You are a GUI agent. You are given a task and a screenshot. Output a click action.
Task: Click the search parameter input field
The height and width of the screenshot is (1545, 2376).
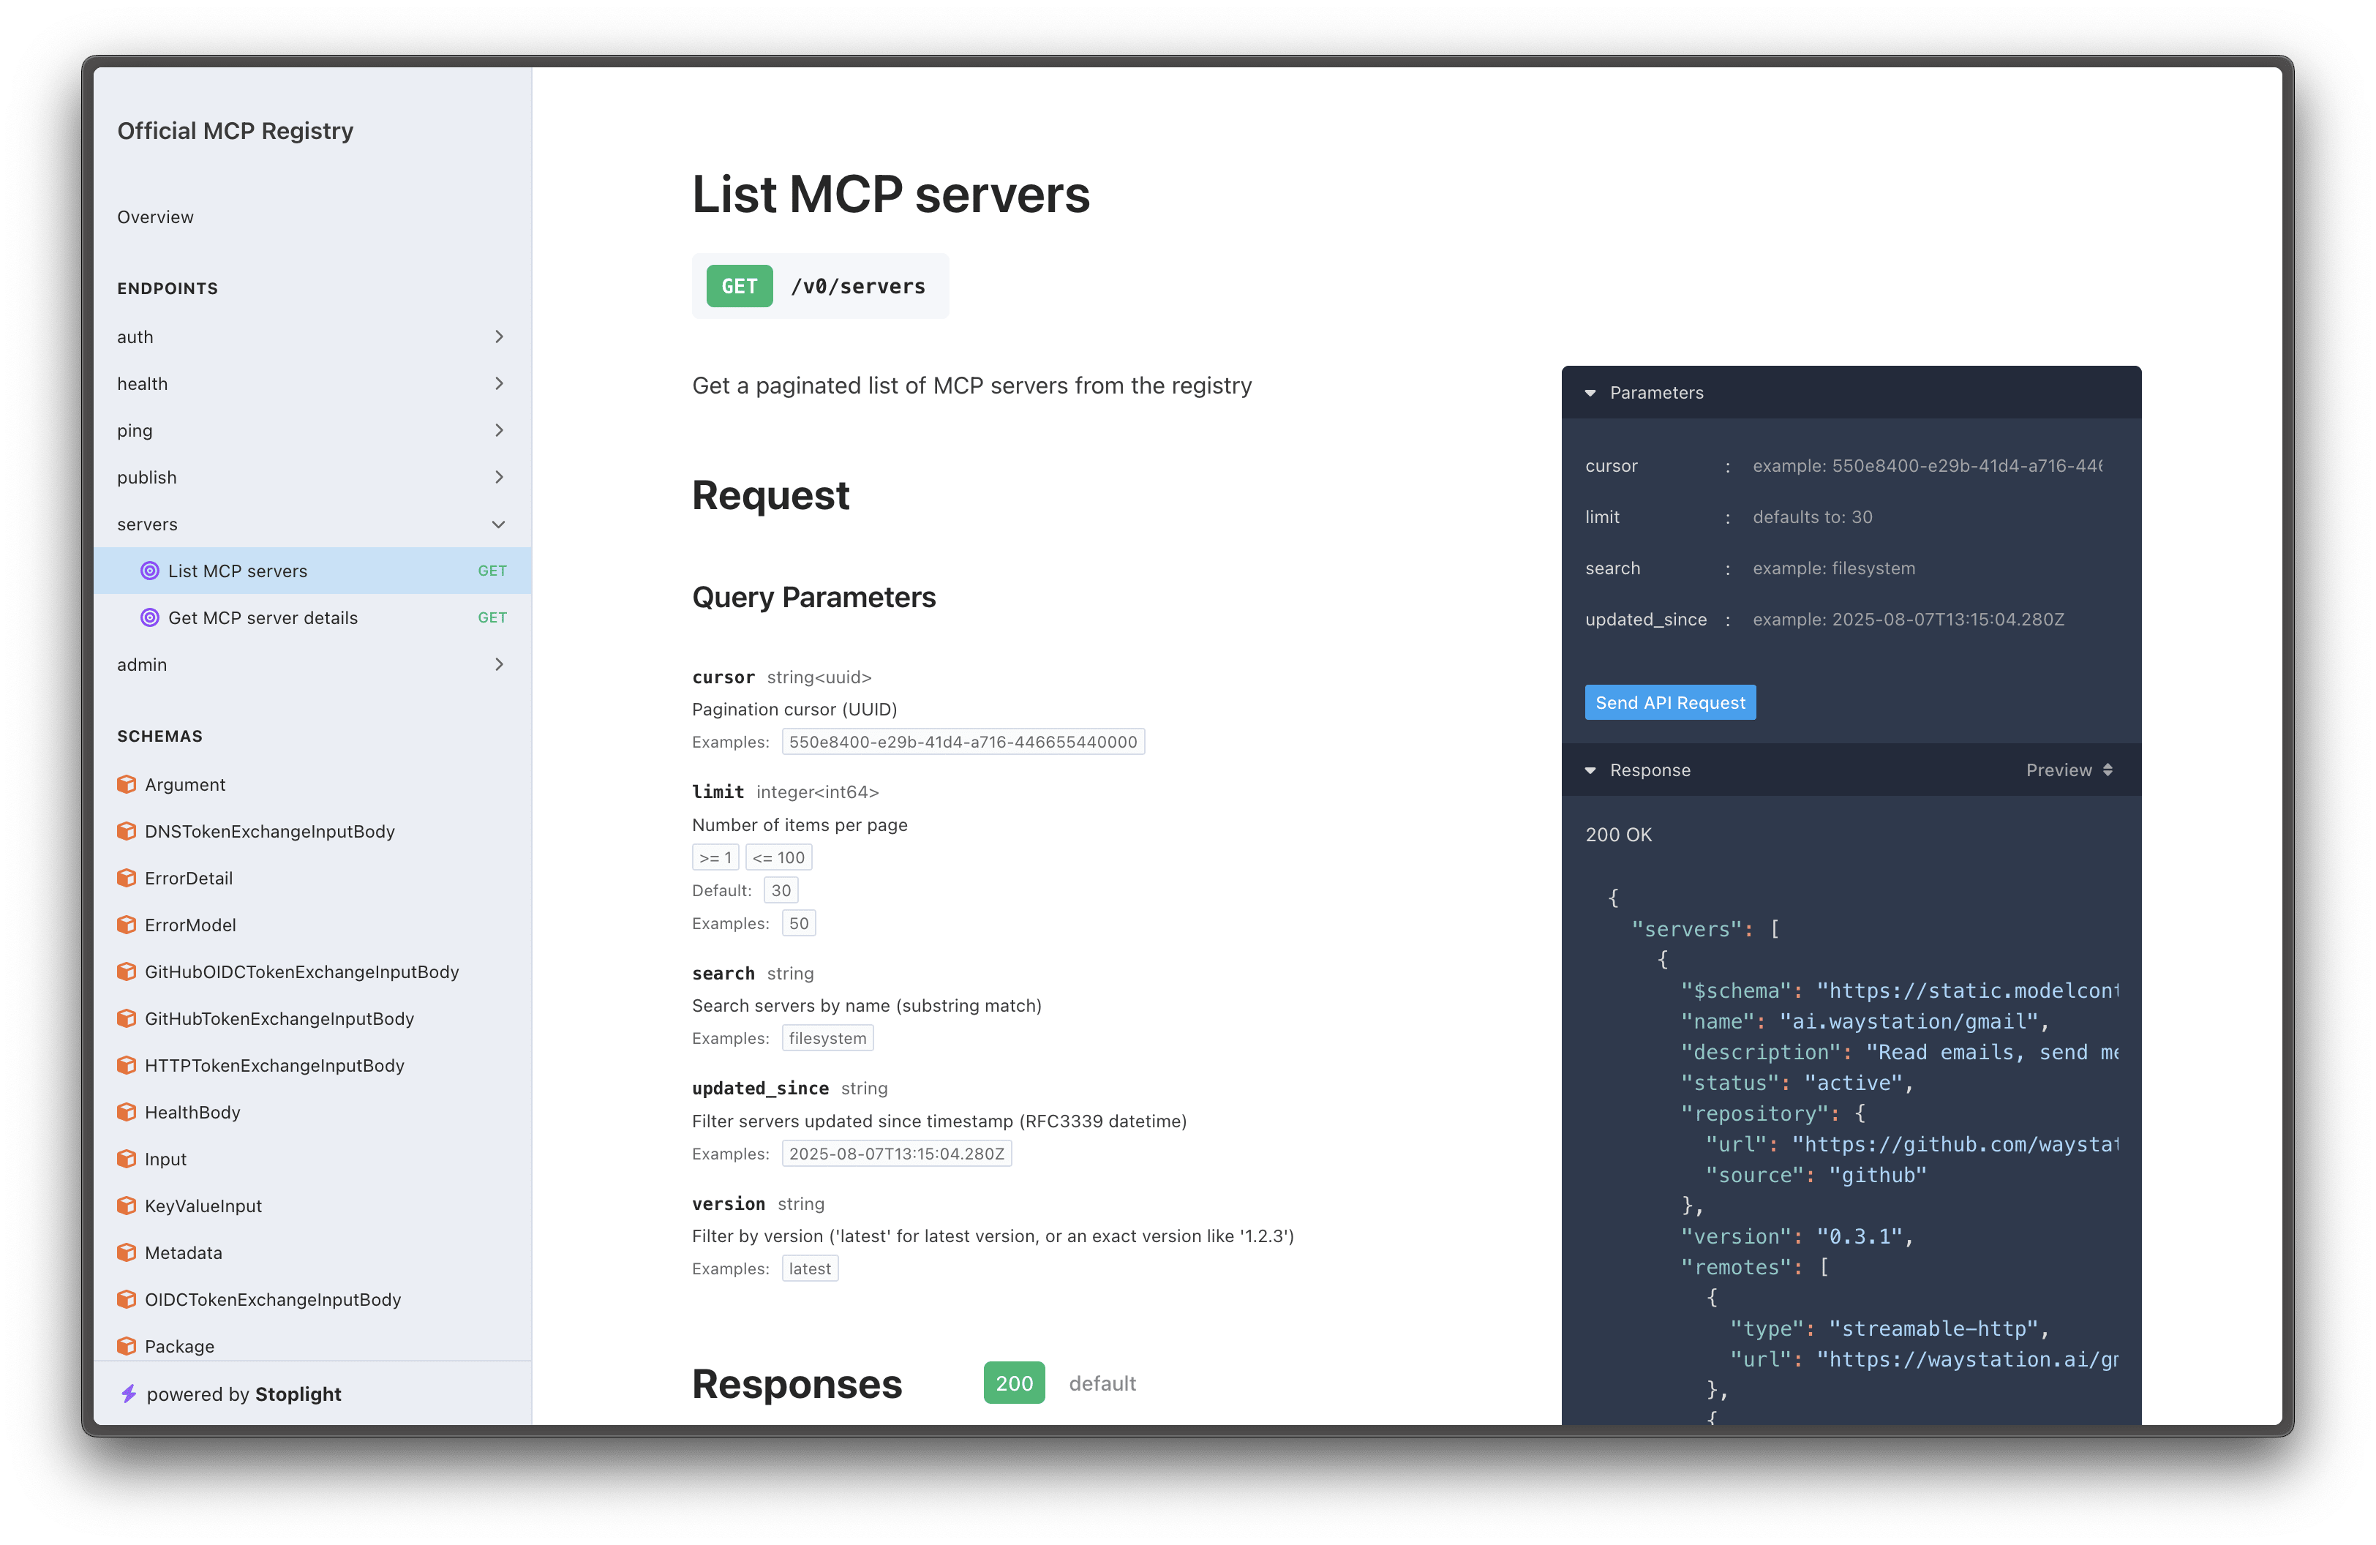click(x=1926, y=568)
